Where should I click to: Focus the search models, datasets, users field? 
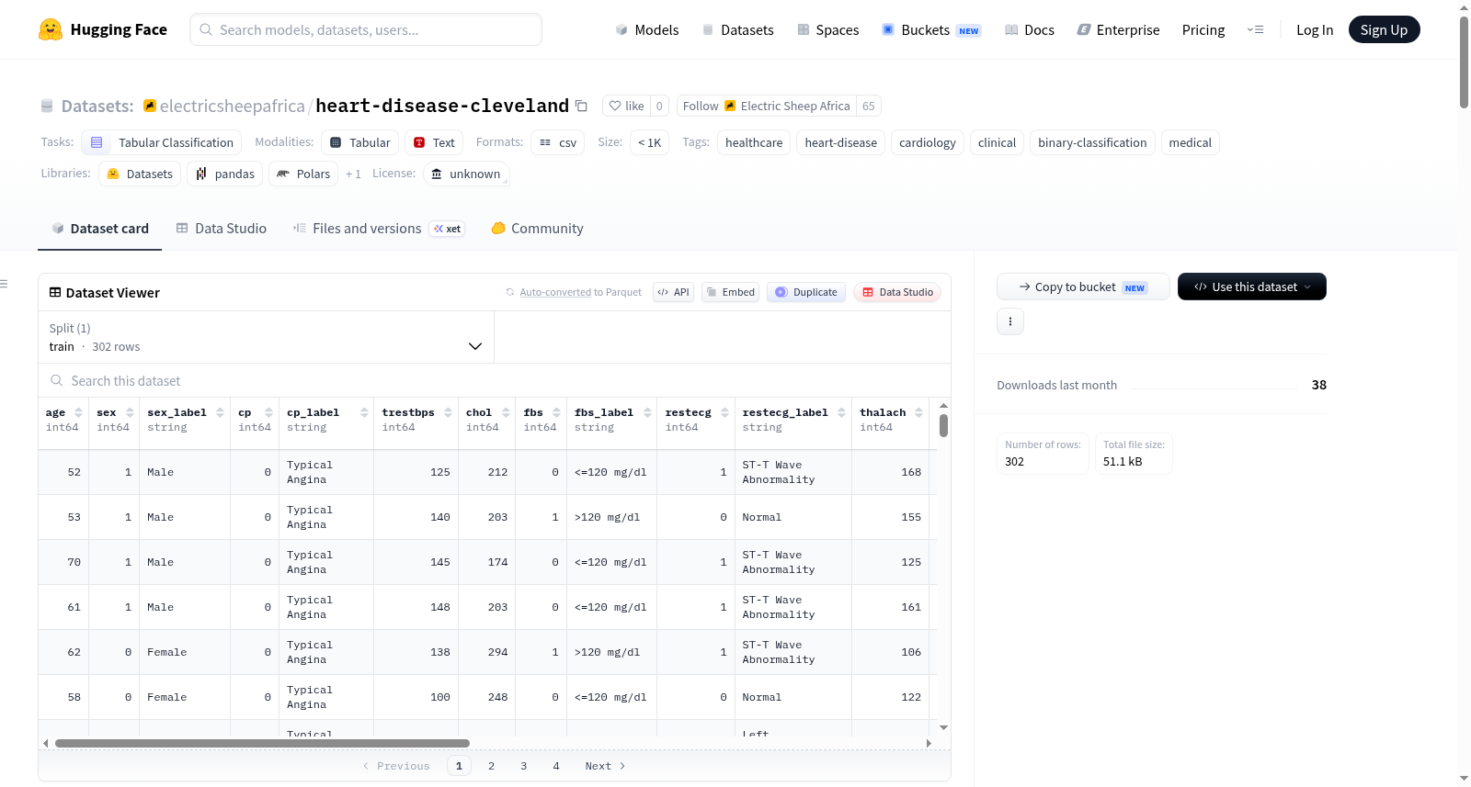(x=366, y=29)
